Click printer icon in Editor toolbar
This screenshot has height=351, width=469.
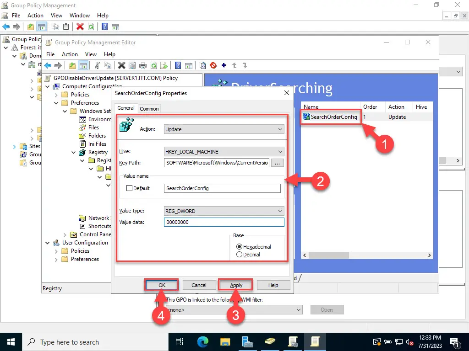(143, 65)
